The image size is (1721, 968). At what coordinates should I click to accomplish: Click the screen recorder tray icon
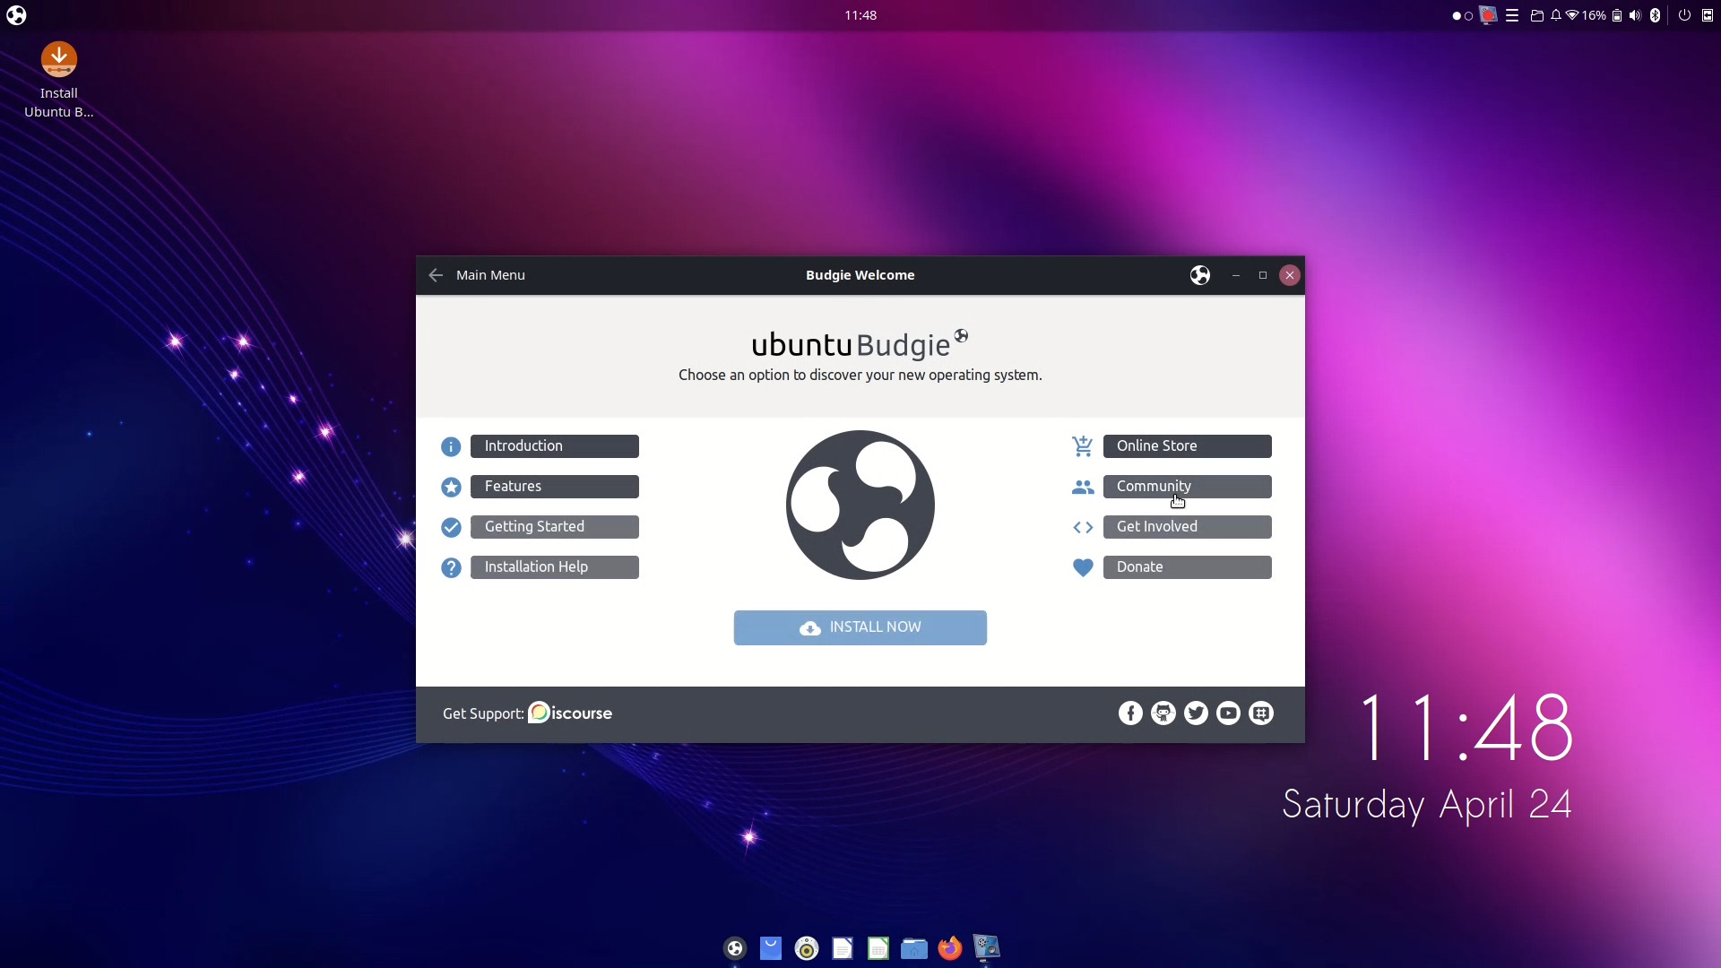(x=1488, y=15)
